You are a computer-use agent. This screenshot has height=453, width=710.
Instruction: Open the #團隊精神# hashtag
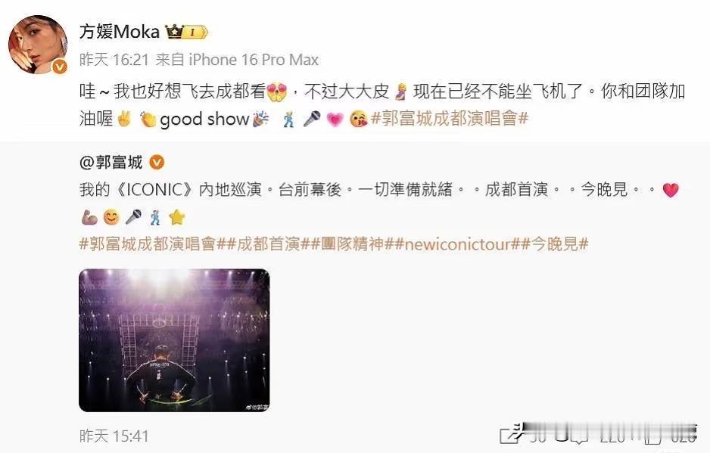[x=352, y=244]
